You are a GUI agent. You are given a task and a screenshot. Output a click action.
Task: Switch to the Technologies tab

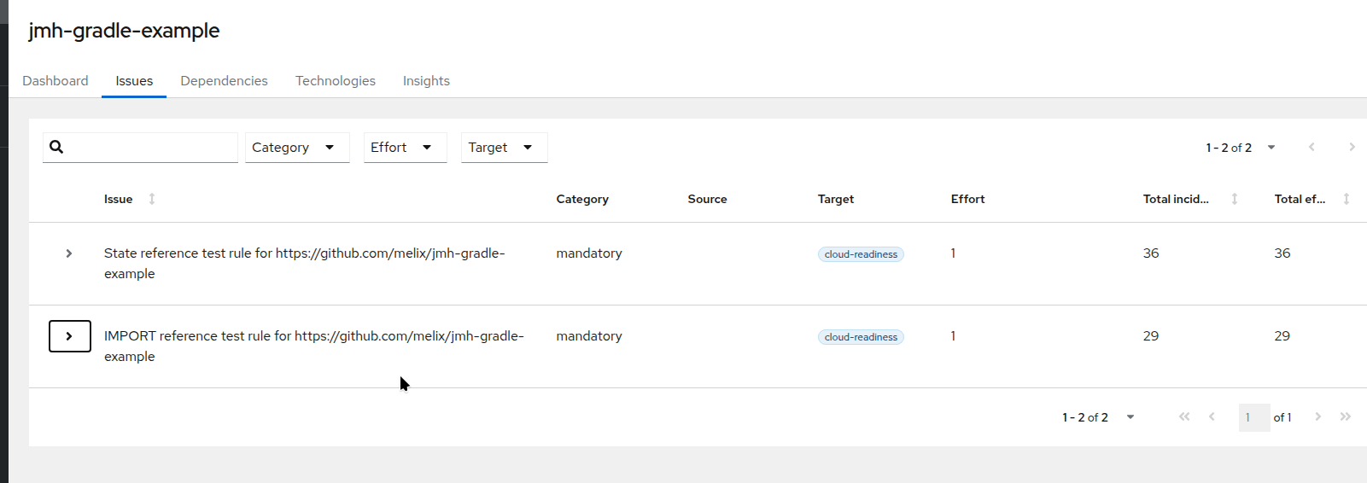pyautogui.click(x=336, y=81)
